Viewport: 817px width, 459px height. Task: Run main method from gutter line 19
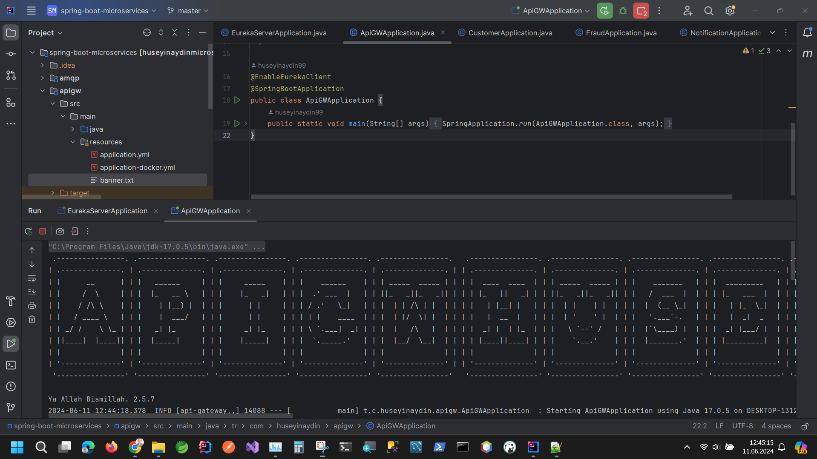point(237,123)
